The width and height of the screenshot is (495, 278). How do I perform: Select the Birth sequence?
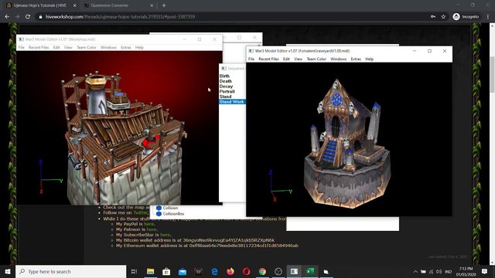[x=224, y=76]
